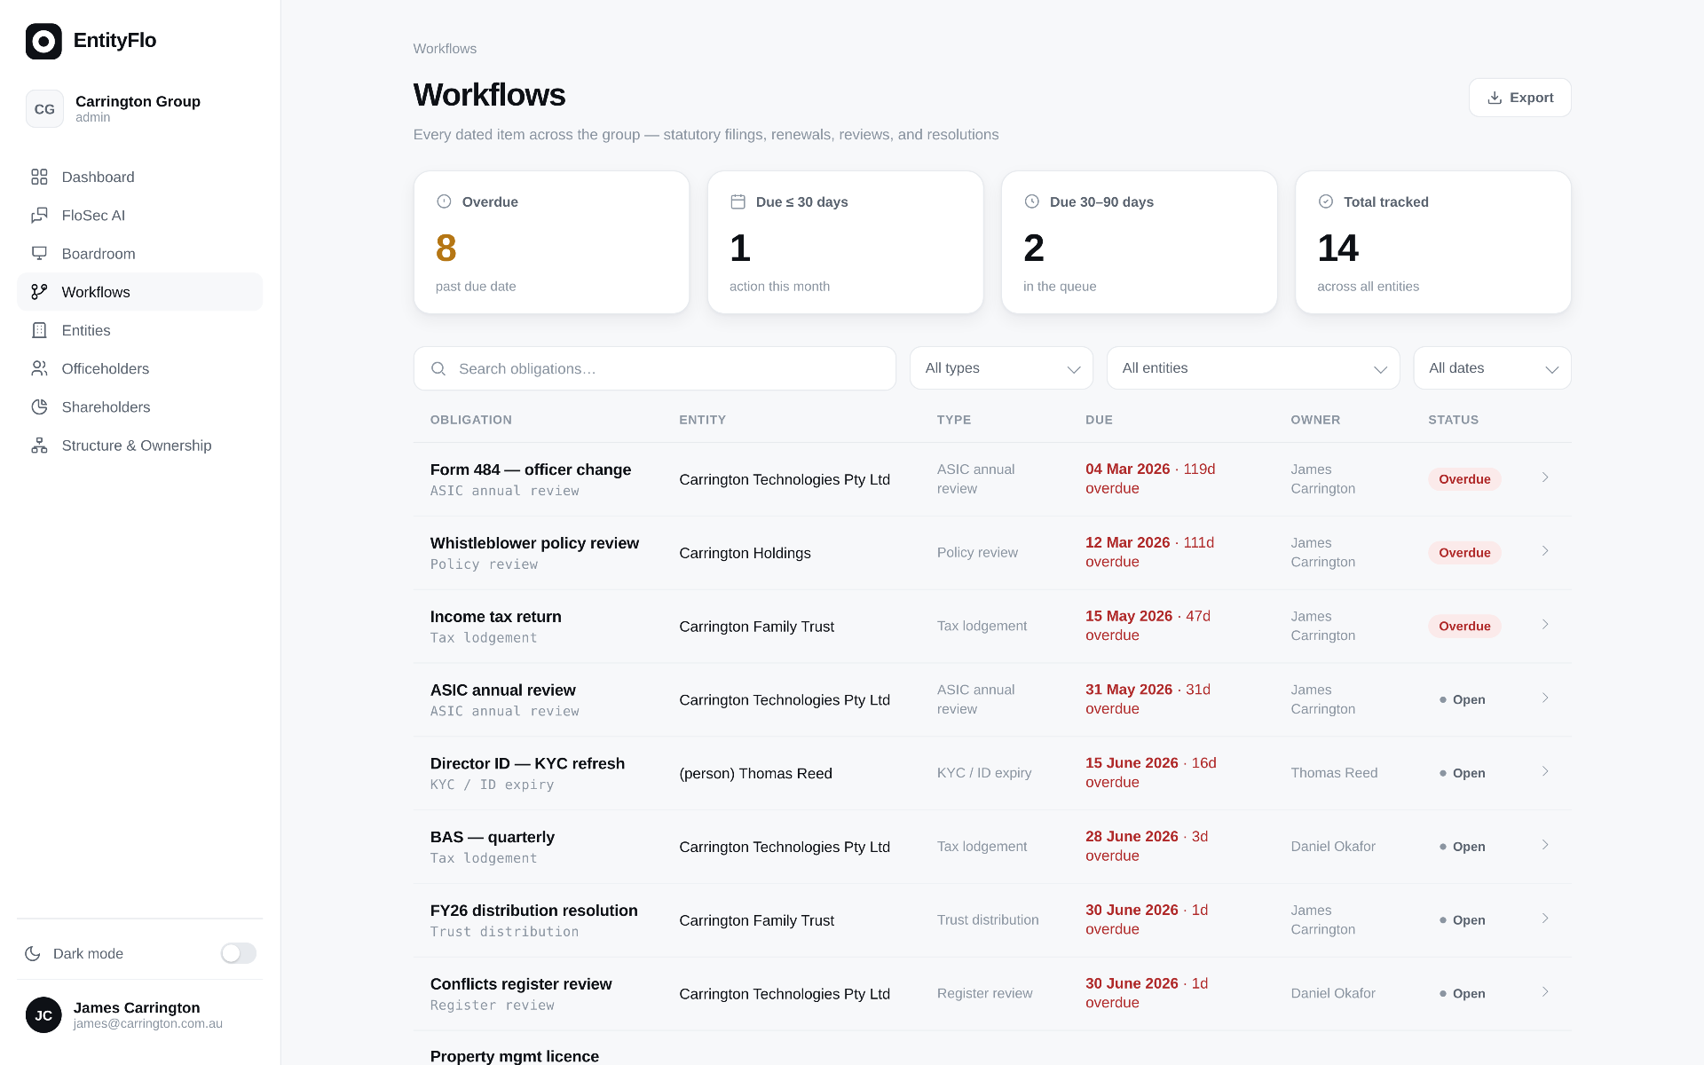Click Open status on ASIC annual review row
The height and width of the screenshot is (1065, 1704).
(1462, 699)
